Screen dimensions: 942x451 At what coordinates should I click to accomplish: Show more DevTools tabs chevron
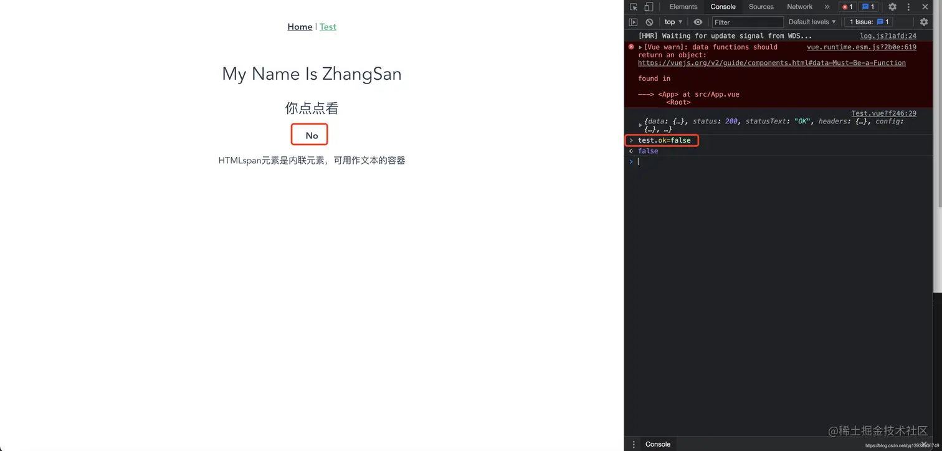(827, 7)
